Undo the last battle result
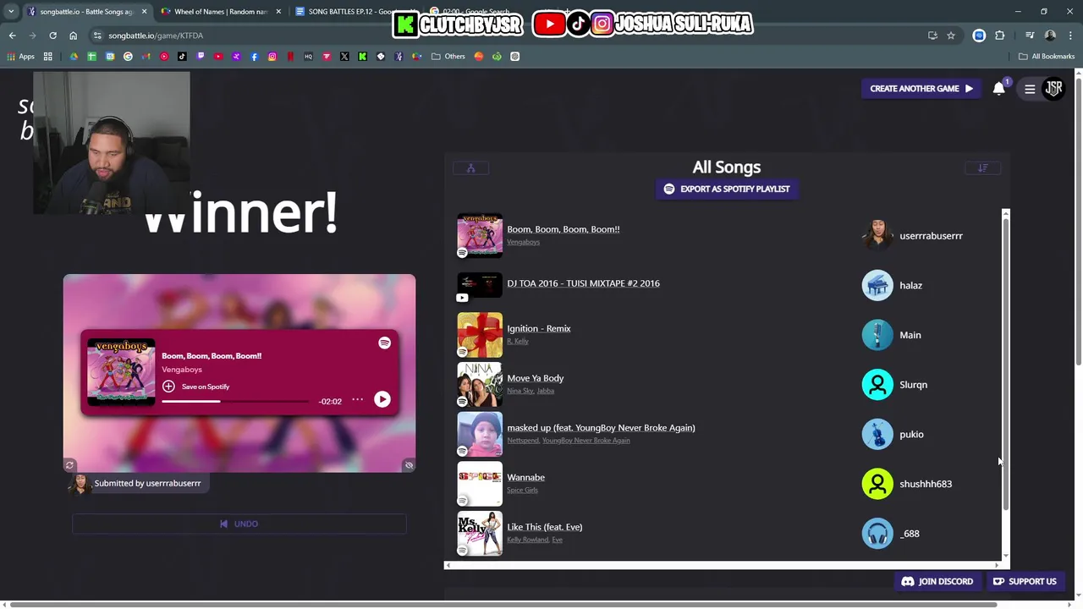This screenshot has width=1083, height=609. (x=239, y=524)
